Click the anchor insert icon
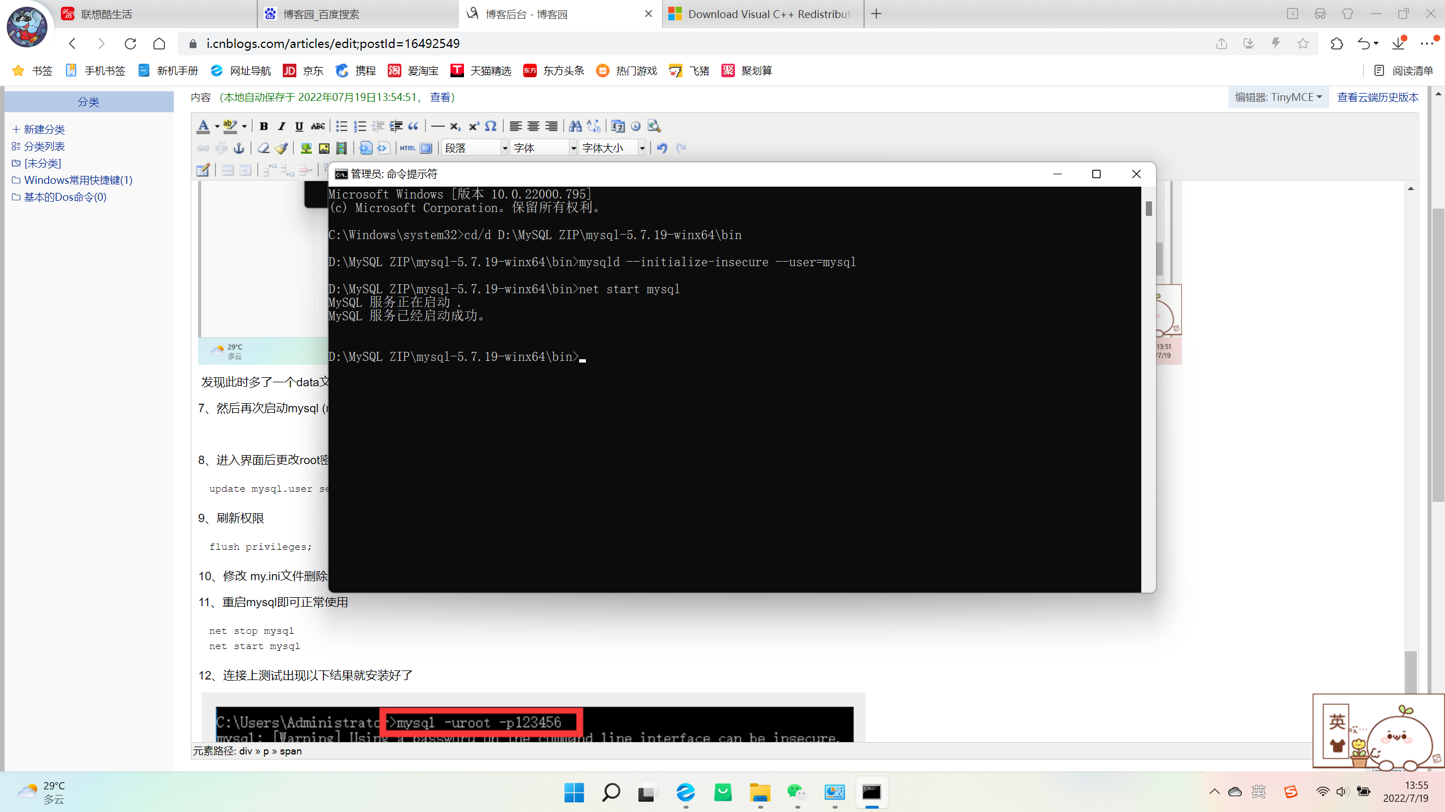The width and height of the screenshot is (1445, 812). 239,148
